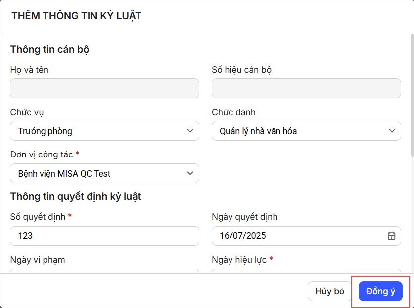Image resolution: width=414 pixels, height=308 pixels.
Task: Click the Thông tin quyết định kỷ luật heading
Action: coord(76,196)
